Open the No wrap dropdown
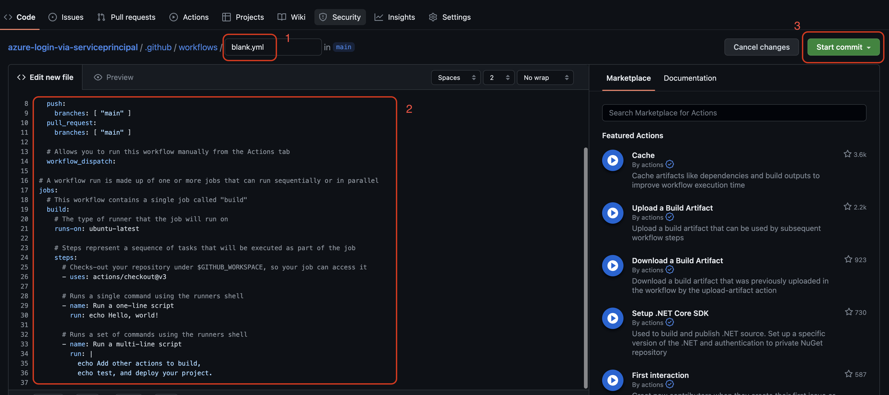This screenshot has height=395, width=889. [545, 78]
